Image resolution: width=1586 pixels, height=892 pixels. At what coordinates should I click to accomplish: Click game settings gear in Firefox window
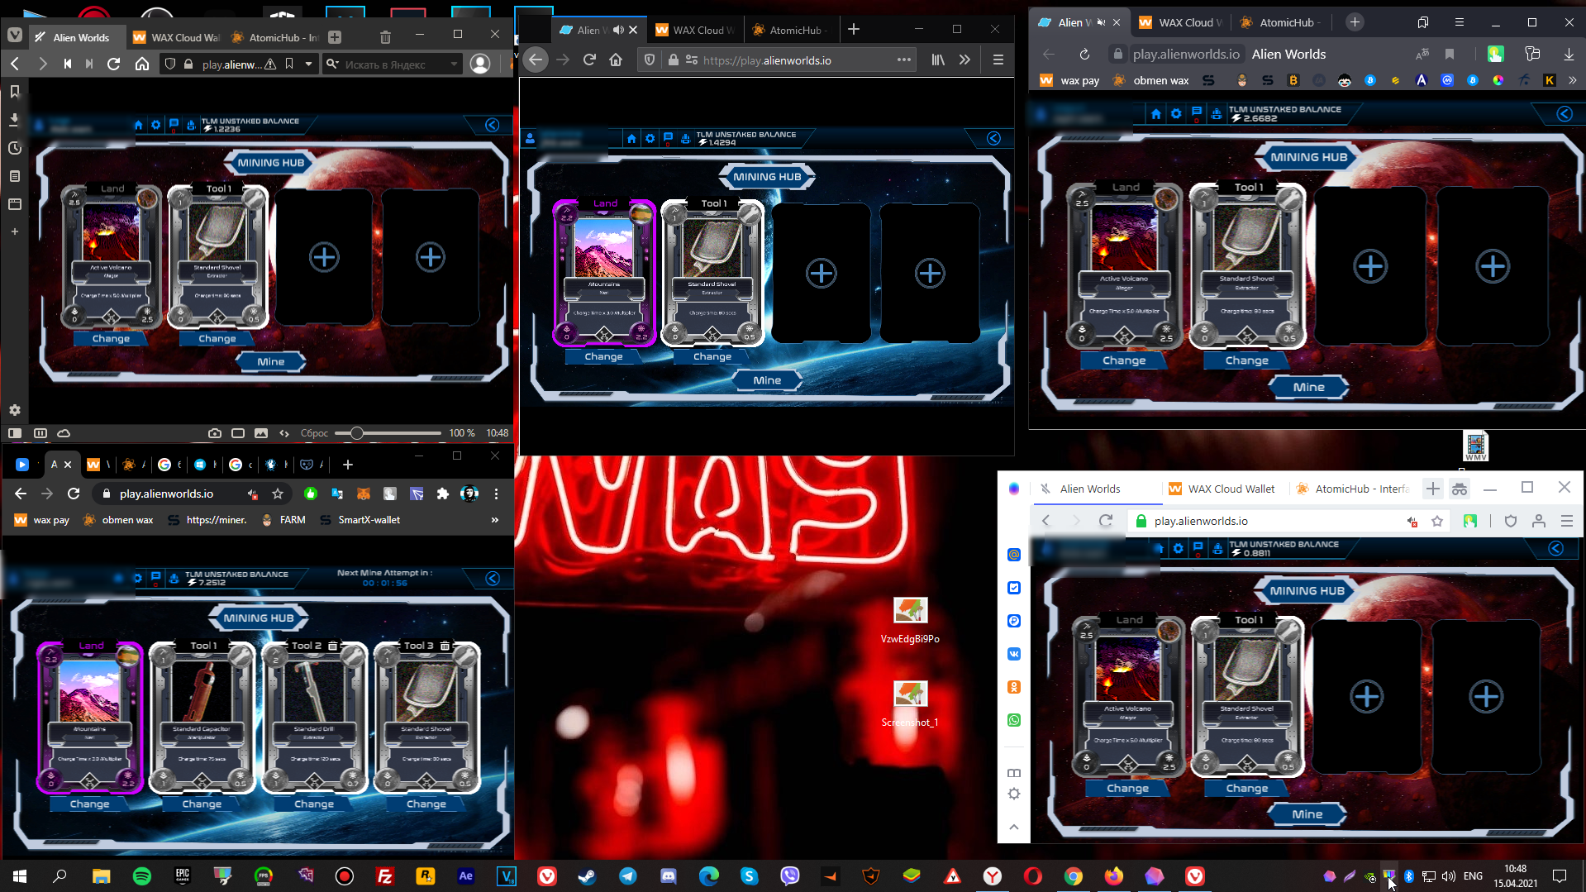coord(650,138)
